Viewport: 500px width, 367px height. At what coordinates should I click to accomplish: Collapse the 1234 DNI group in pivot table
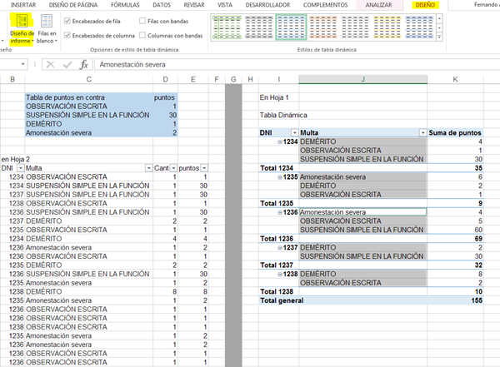coord(280,142)
